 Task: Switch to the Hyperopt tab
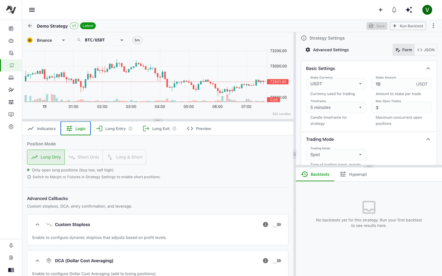353,174
